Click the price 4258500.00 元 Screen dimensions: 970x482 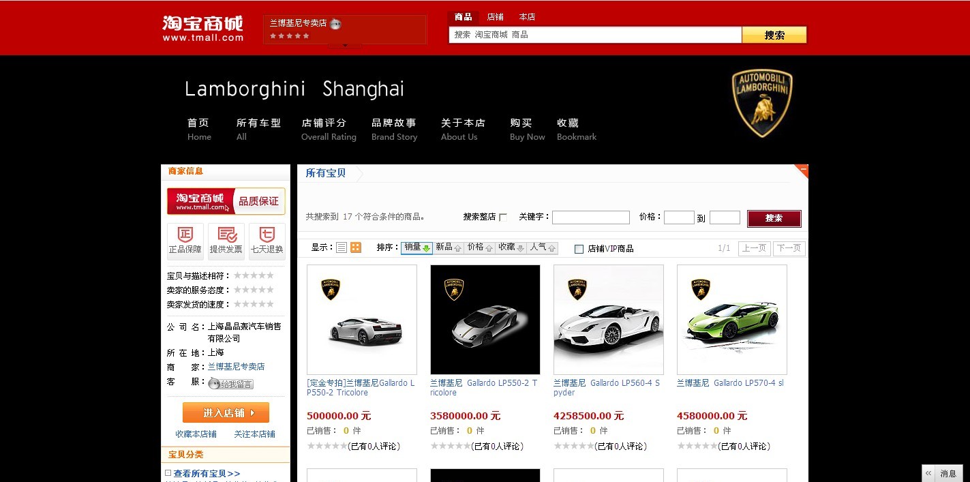588,416
